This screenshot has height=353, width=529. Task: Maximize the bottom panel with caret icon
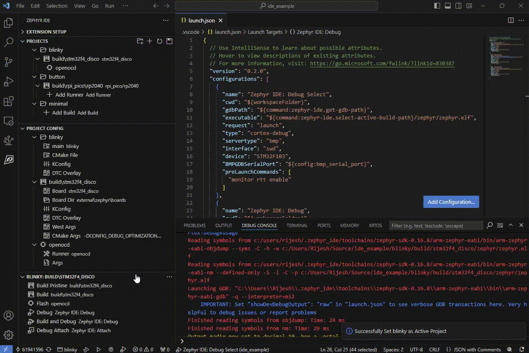[x=511, y=225]
